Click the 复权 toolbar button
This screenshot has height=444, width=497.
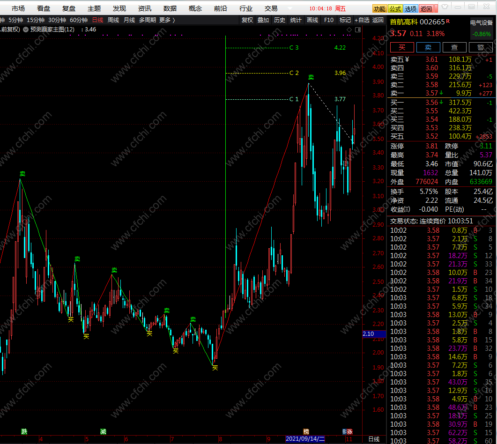247,20
